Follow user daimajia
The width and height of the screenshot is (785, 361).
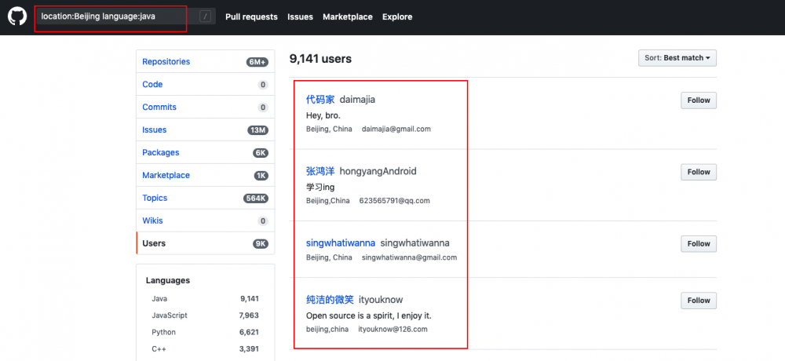pos(699,100)
